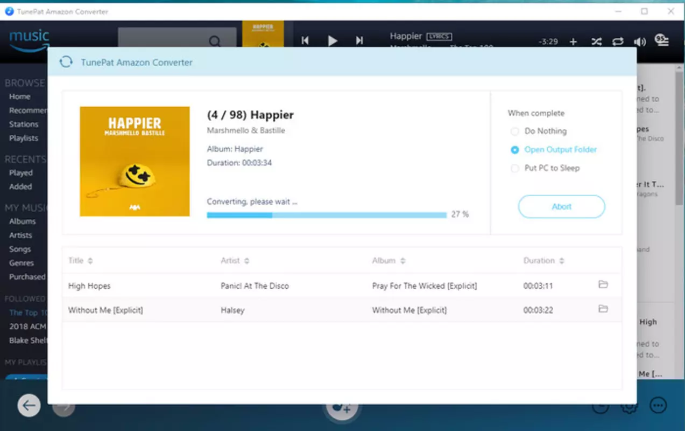Sort list by the Album column arrows
This screenshot has width=685, height=431.
pos(402,261)
